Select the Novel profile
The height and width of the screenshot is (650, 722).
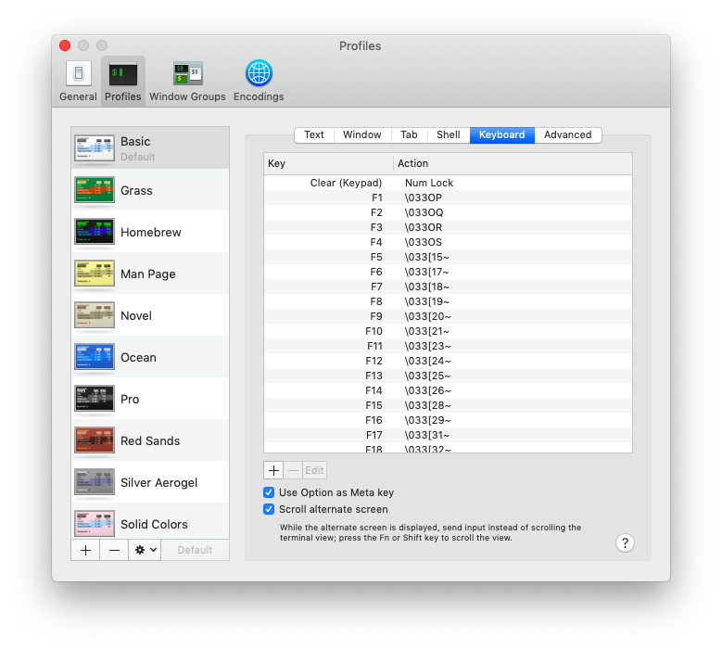(150, 315)
